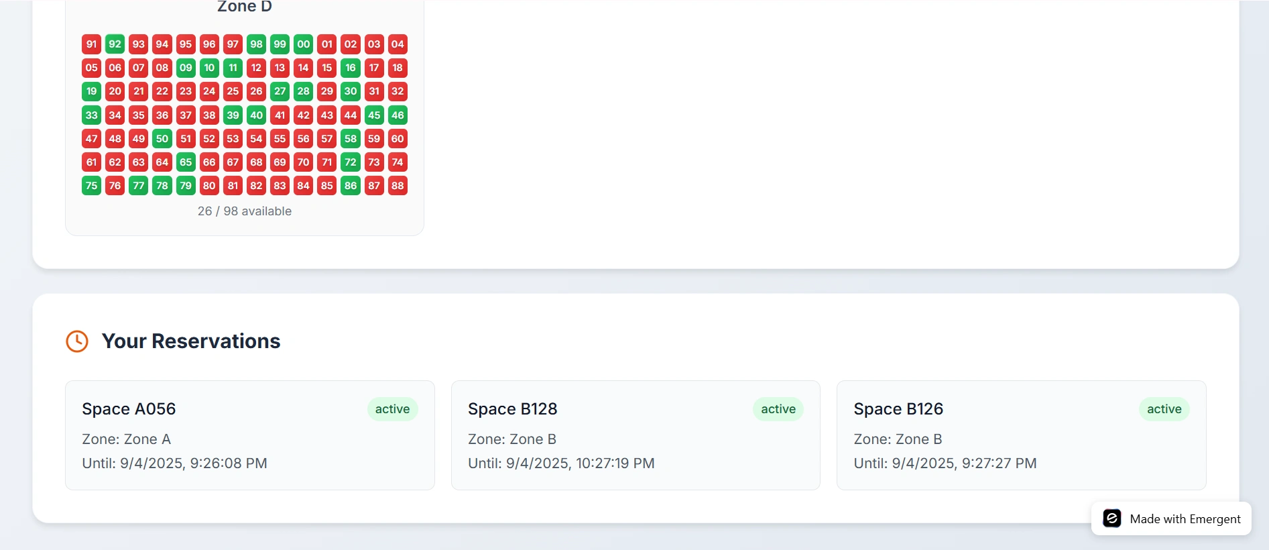Image resolution: width=1269 pixels, height=550 pixels.
Task: Choose available parking space 16
Action: [351, 68]
